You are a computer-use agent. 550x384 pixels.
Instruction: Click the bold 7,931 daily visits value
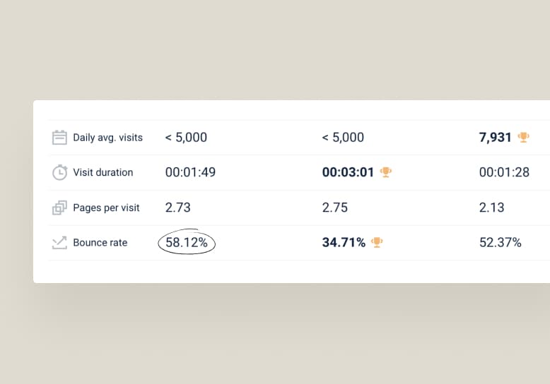tap(495, 137)
